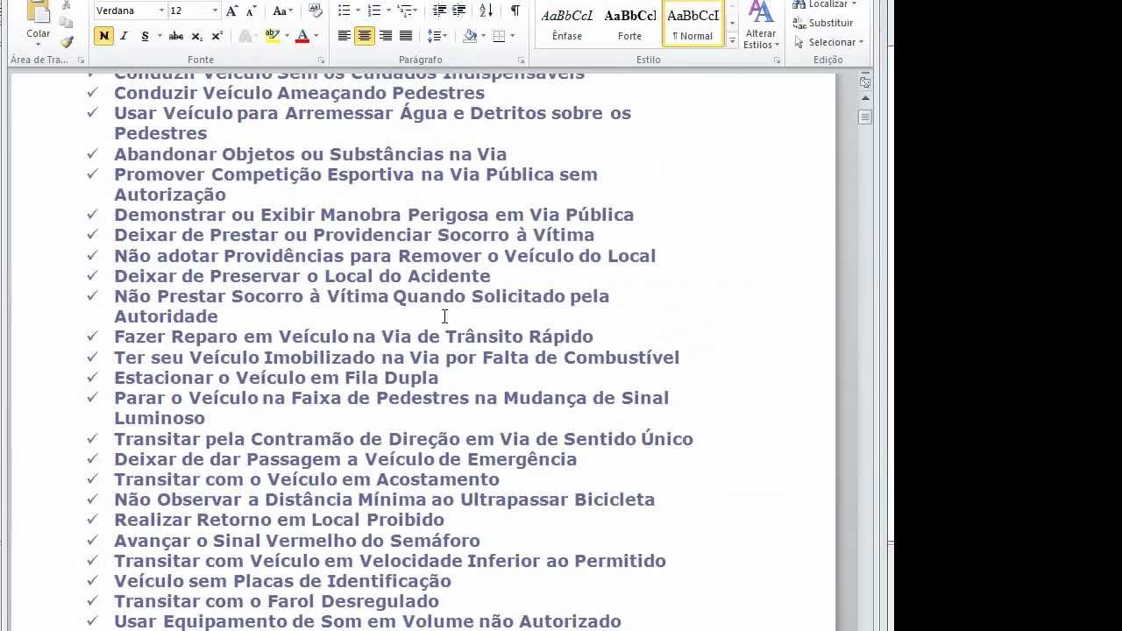Screen dimensions: 1122x631
Task: Decrease font size with the shrink font icon
Action: 250,11
